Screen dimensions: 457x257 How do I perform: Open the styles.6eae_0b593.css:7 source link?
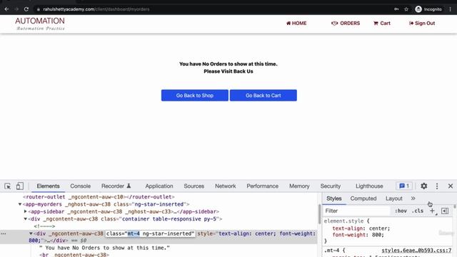coord(416,251)
